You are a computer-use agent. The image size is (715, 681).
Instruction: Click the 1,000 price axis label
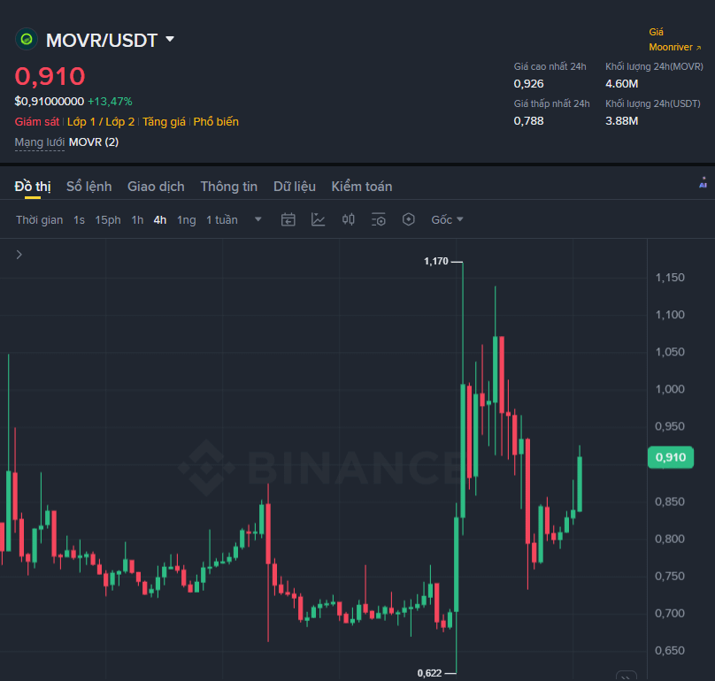670,389
